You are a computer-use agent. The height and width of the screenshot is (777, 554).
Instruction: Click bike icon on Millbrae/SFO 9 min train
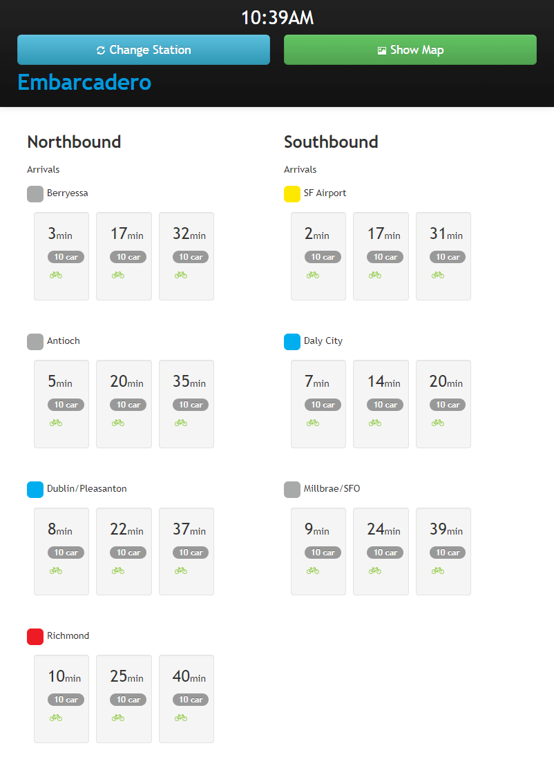click(x=313, y=570)
